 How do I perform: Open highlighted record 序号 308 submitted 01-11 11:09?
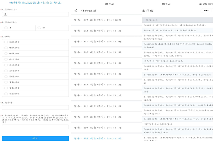click(106, 138)
